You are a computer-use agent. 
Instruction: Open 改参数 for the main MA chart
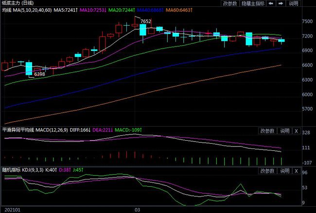tap(230, 3)
